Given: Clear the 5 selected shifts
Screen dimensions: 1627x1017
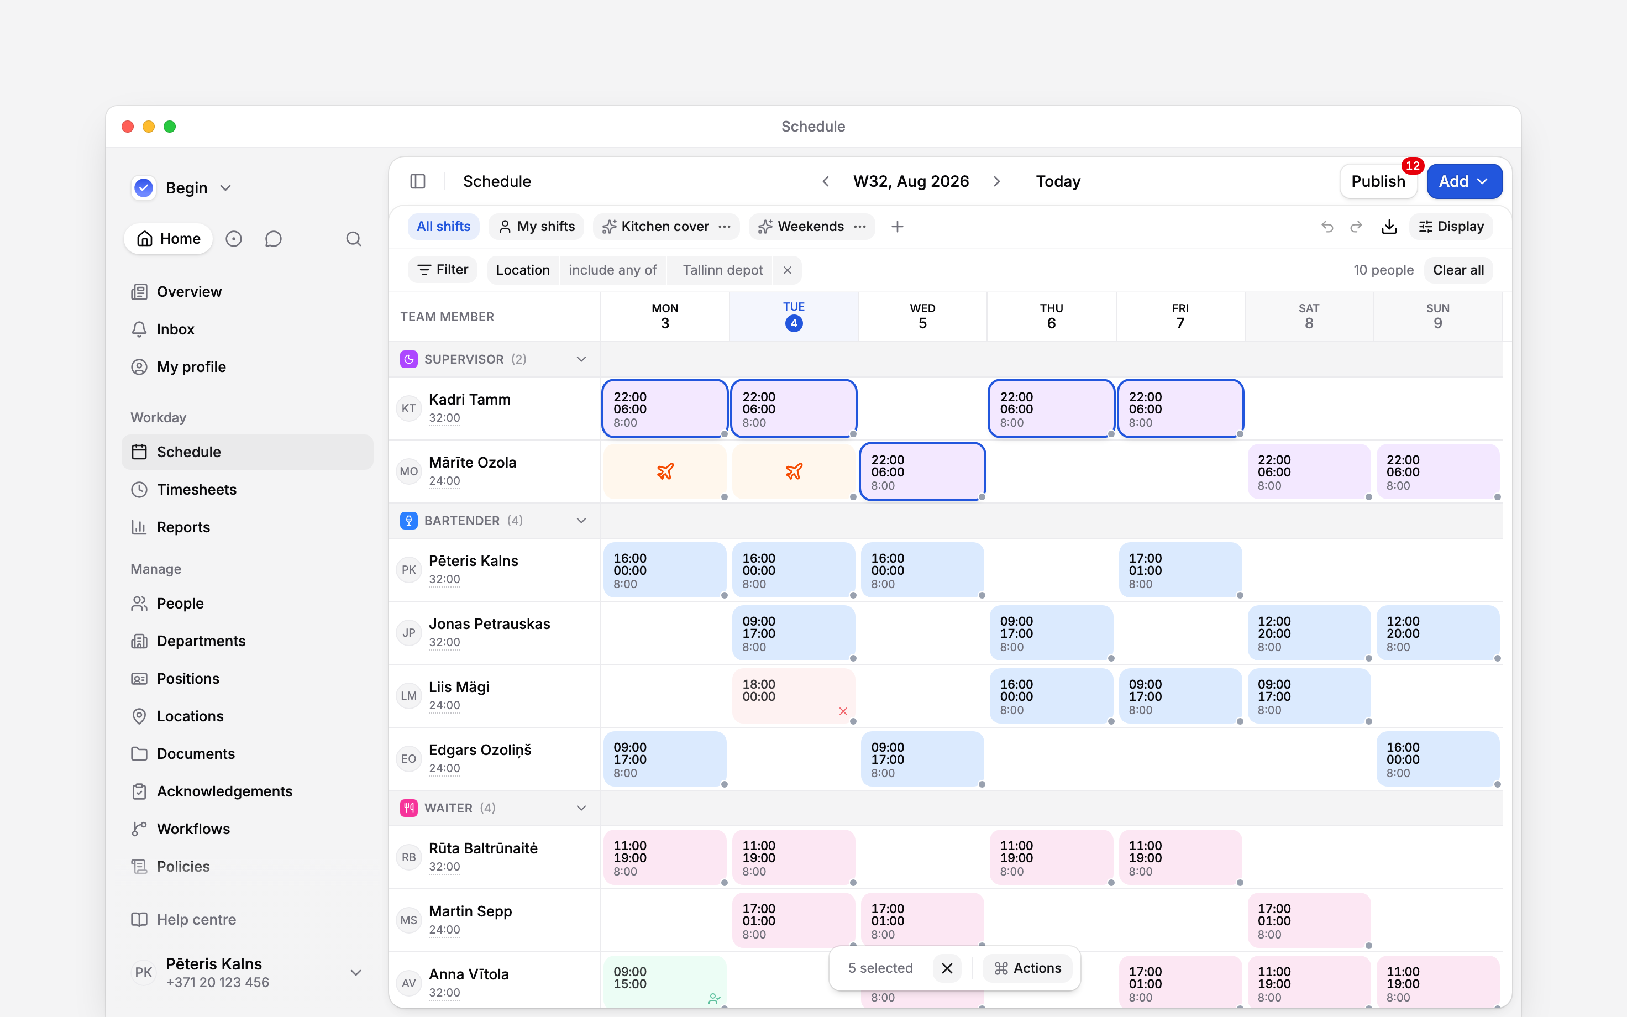Looking at the screenshot, I should (x=947, y=968).
